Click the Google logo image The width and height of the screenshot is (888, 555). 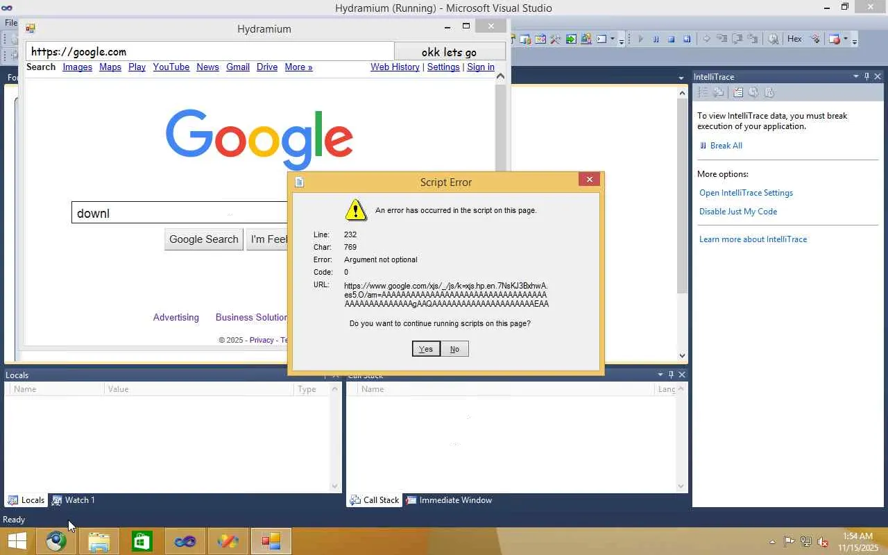(x=259, y=139)
